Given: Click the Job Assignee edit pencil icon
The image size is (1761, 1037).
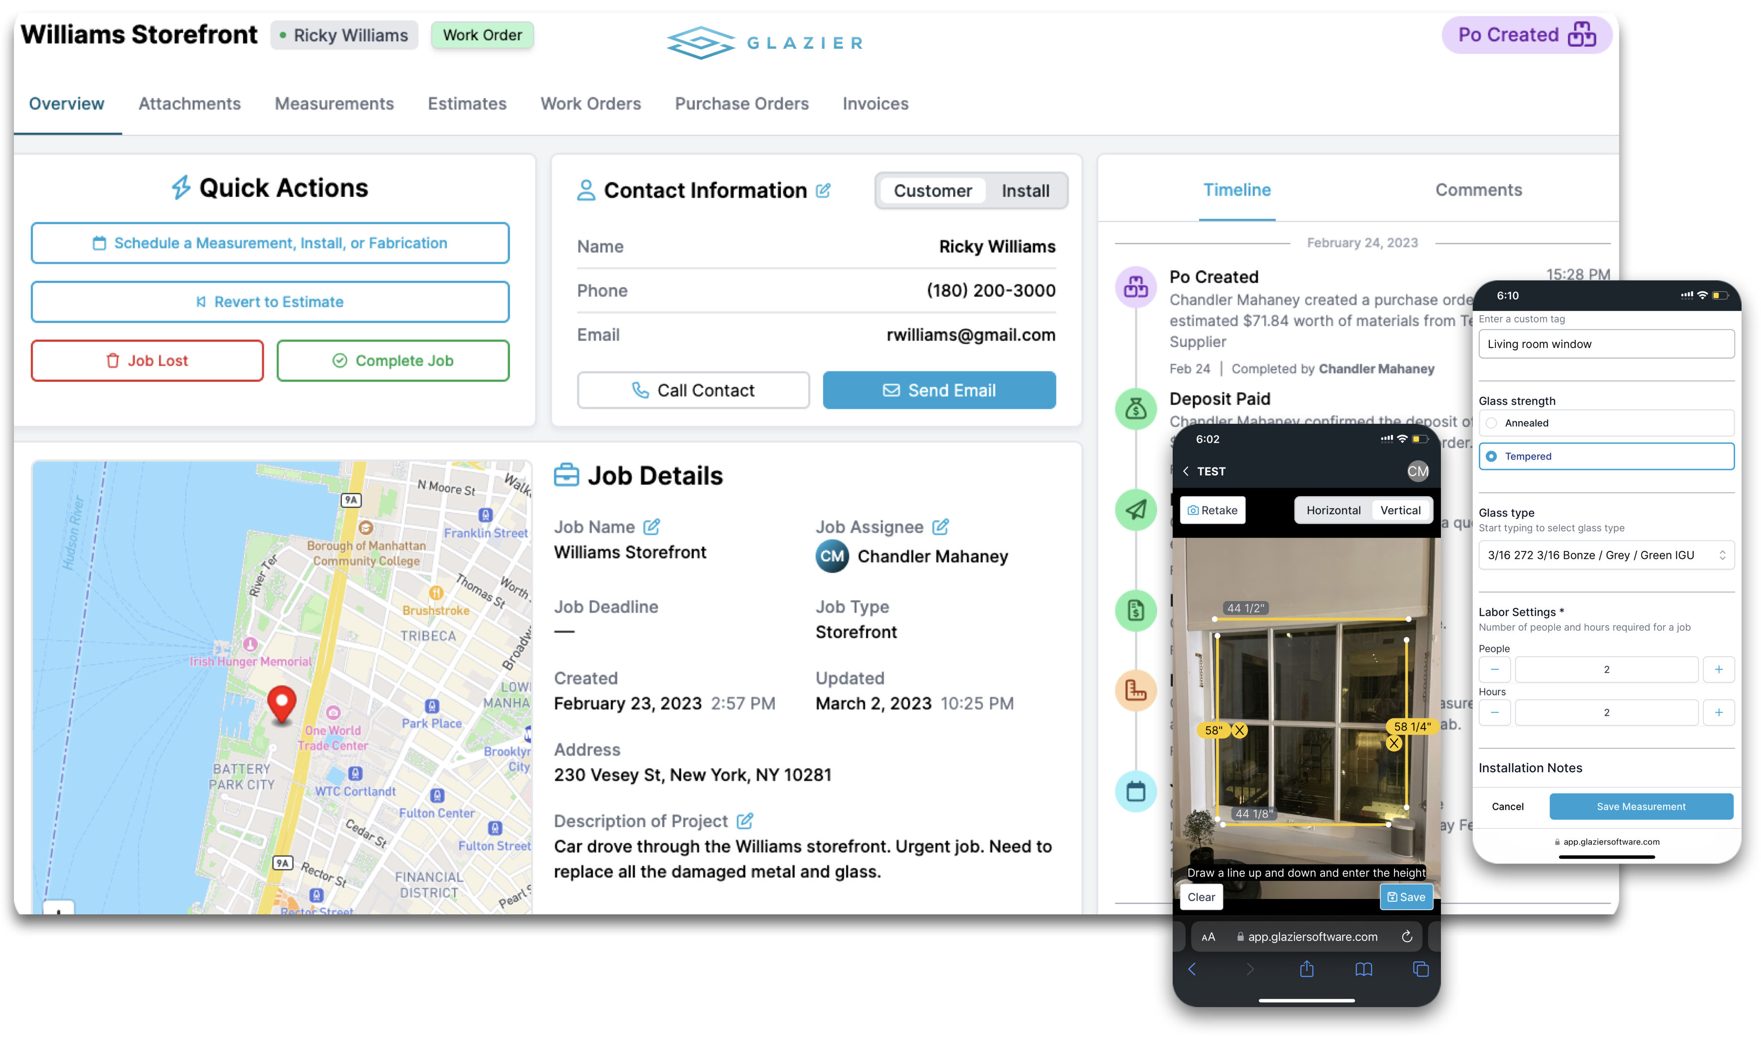Looking at the screenshot, I should pos(942,527).
